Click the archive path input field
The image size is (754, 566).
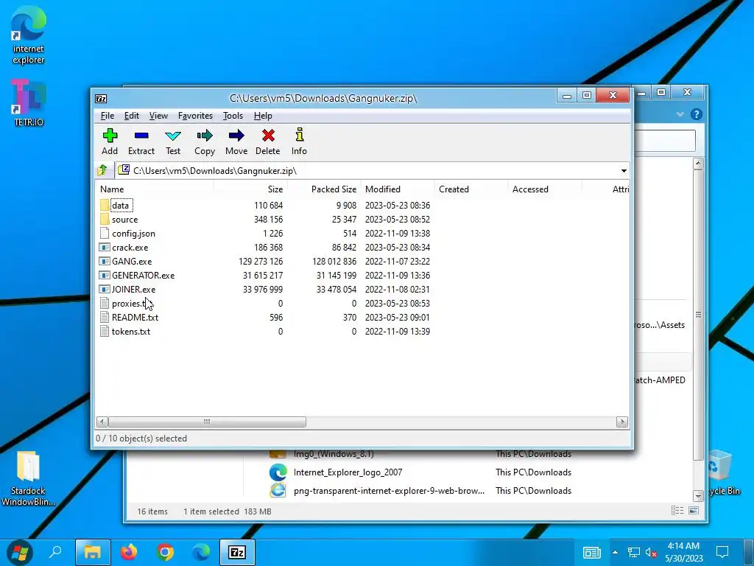pos(368,171)
